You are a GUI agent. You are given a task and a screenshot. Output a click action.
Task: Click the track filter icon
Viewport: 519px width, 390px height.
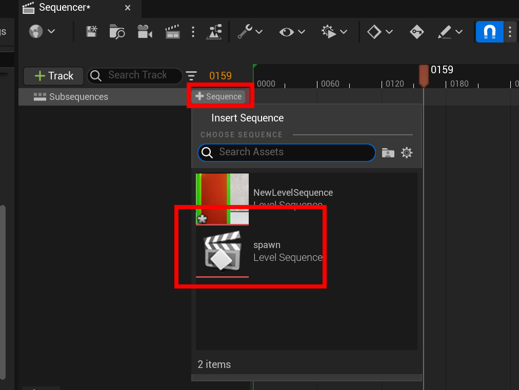191,76
